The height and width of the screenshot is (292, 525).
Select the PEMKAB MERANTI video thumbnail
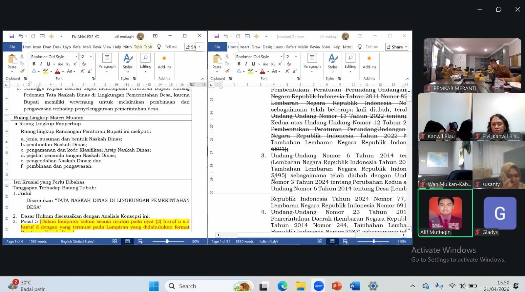tap(472, 65)
